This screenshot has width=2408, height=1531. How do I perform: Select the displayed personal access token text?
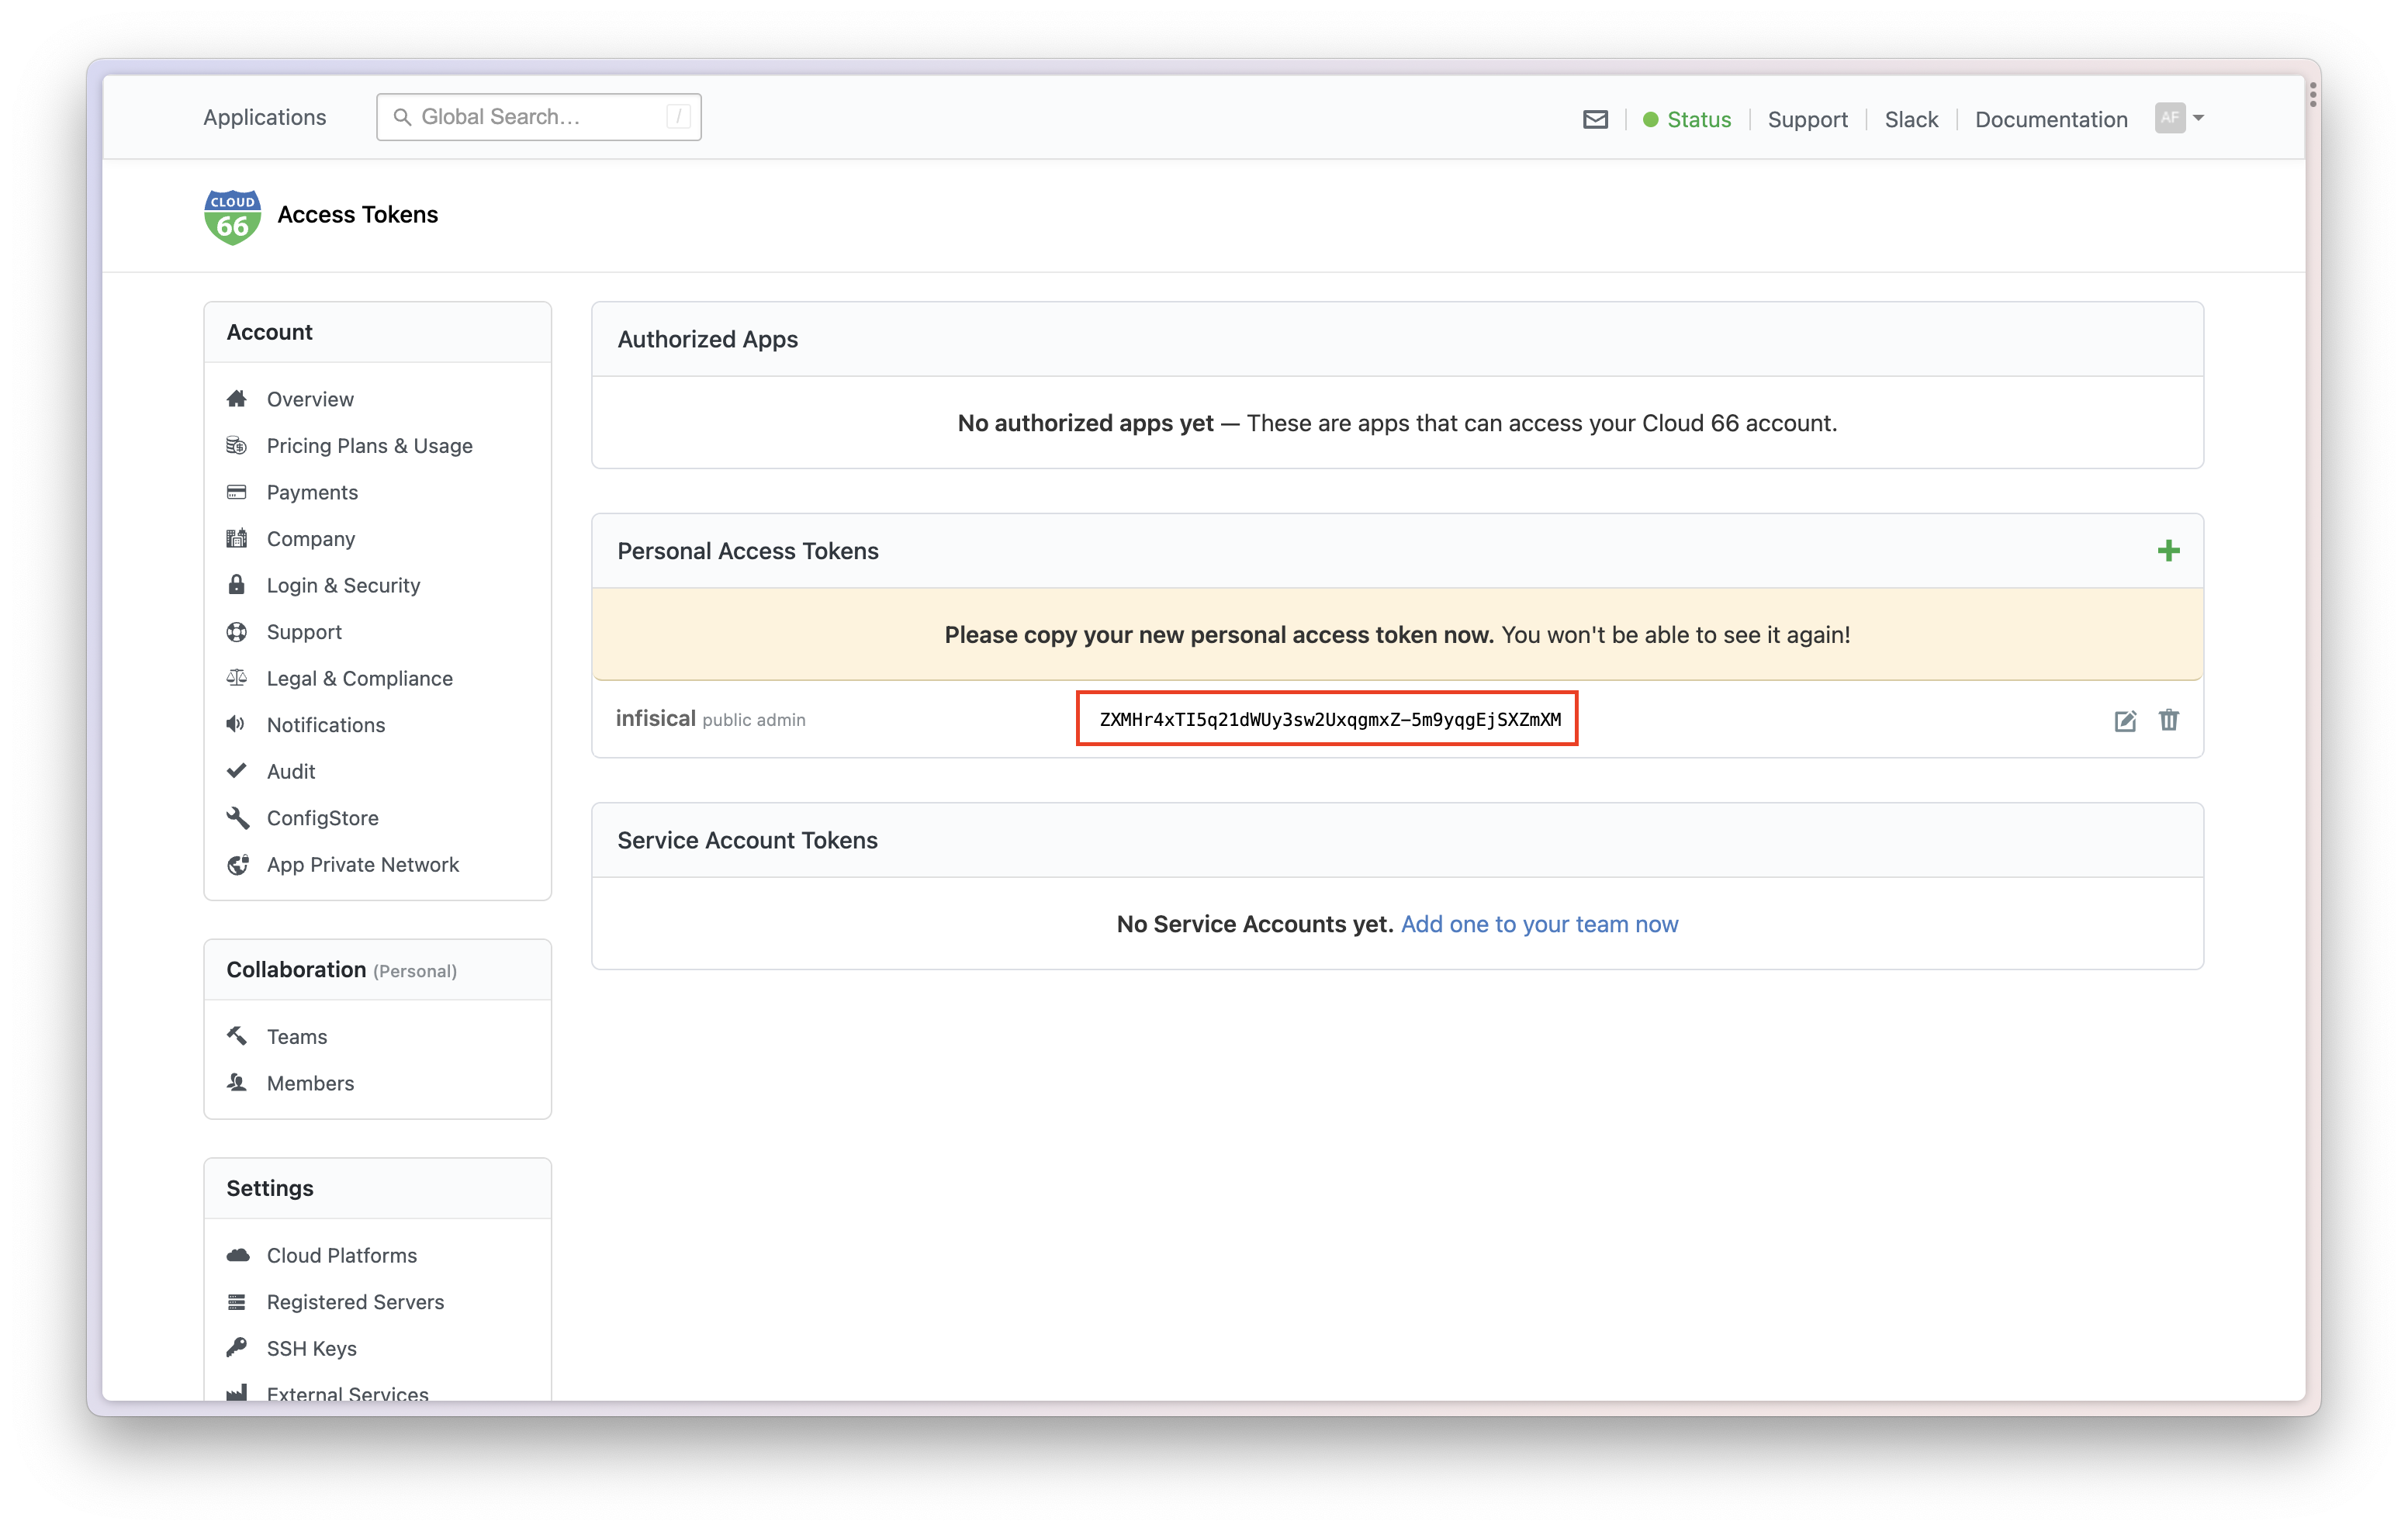click(x=1329, y=719)
